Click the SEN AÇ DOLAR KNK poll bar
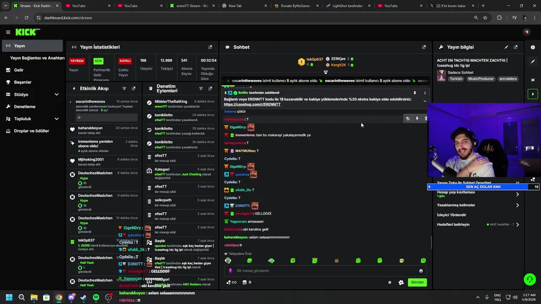 484,187
